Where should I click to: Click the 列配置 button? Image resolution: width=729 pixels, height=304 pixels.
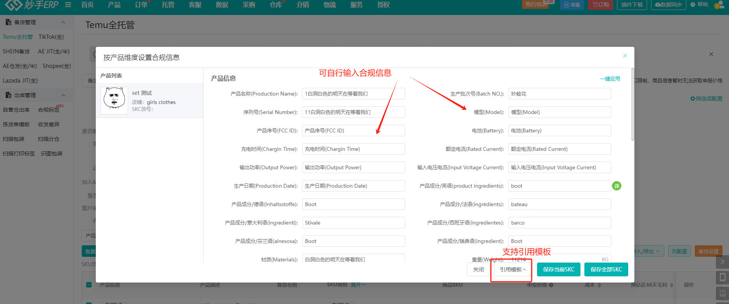(x=680, y=251)
